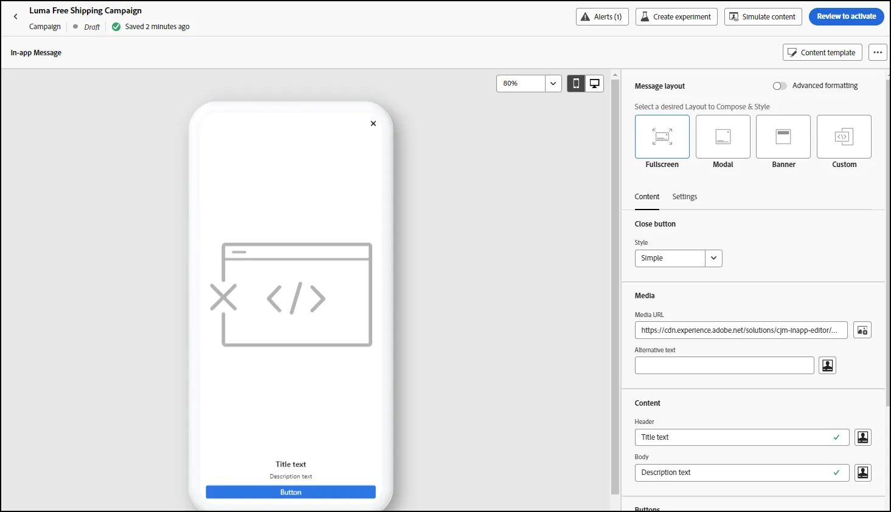Add personalization to Body field
The width and height of the screenshot is (891, 512).
coord(863,473)
